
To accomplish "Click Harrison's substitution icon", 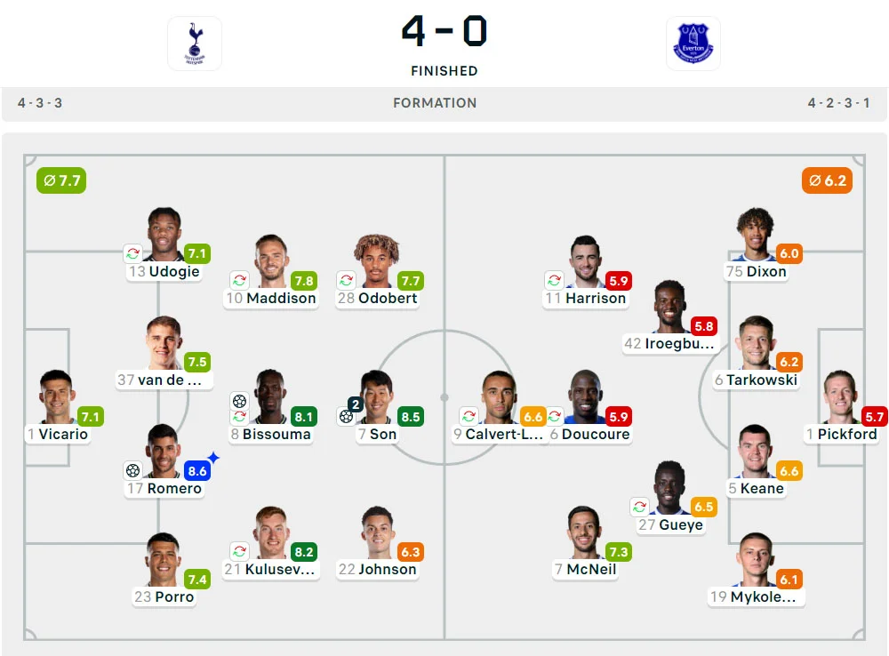I will tap(555, 279).
